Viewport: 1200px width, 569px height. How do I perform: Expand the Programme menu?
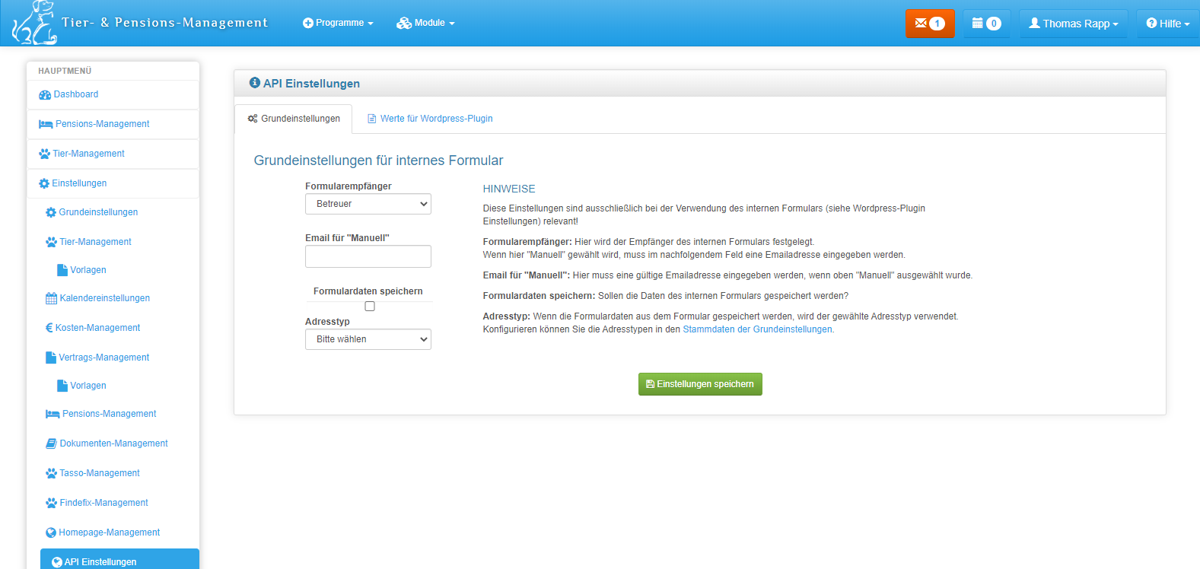338,23
